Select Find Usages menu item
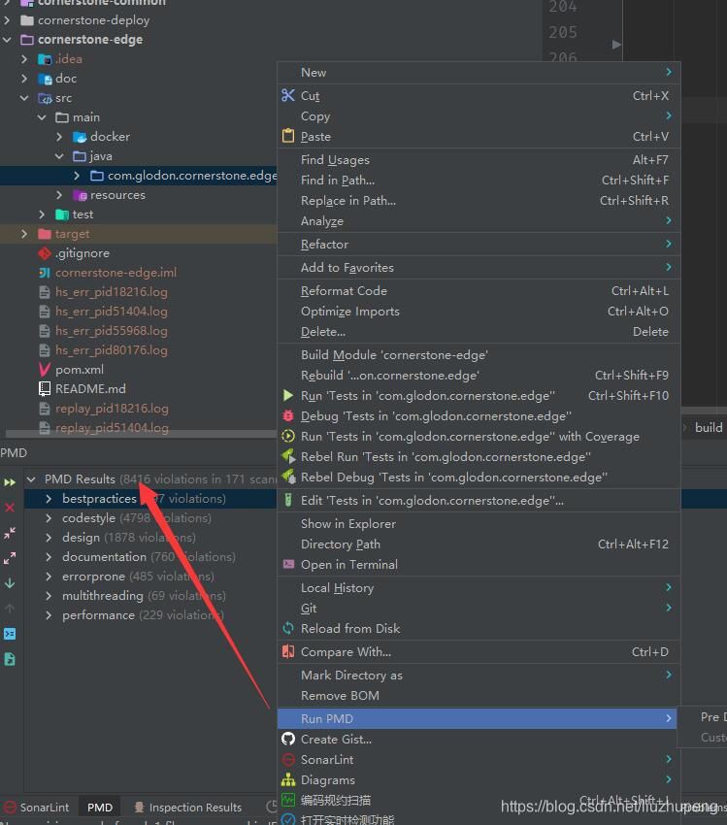This screenshot has width=727, height=825. click(479, 159)
